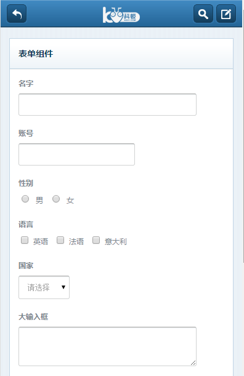Click the 法语 label text
The height and width of the screenshot is (376, 244).
point(76,241)
